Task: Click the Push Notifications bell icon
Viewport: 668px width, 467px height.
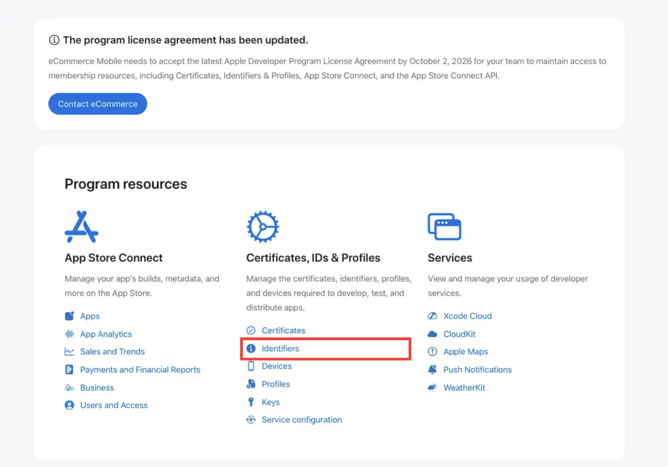Action: click(433, 369)
